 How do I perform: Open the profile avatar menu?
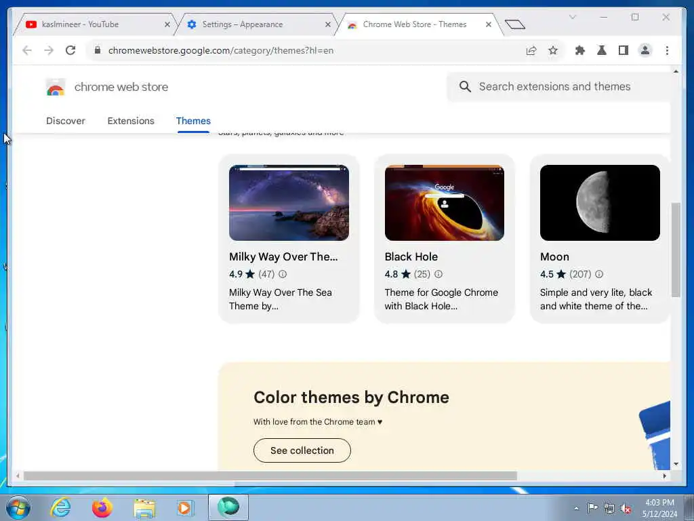pyautogui.click(x=645, y=50)
